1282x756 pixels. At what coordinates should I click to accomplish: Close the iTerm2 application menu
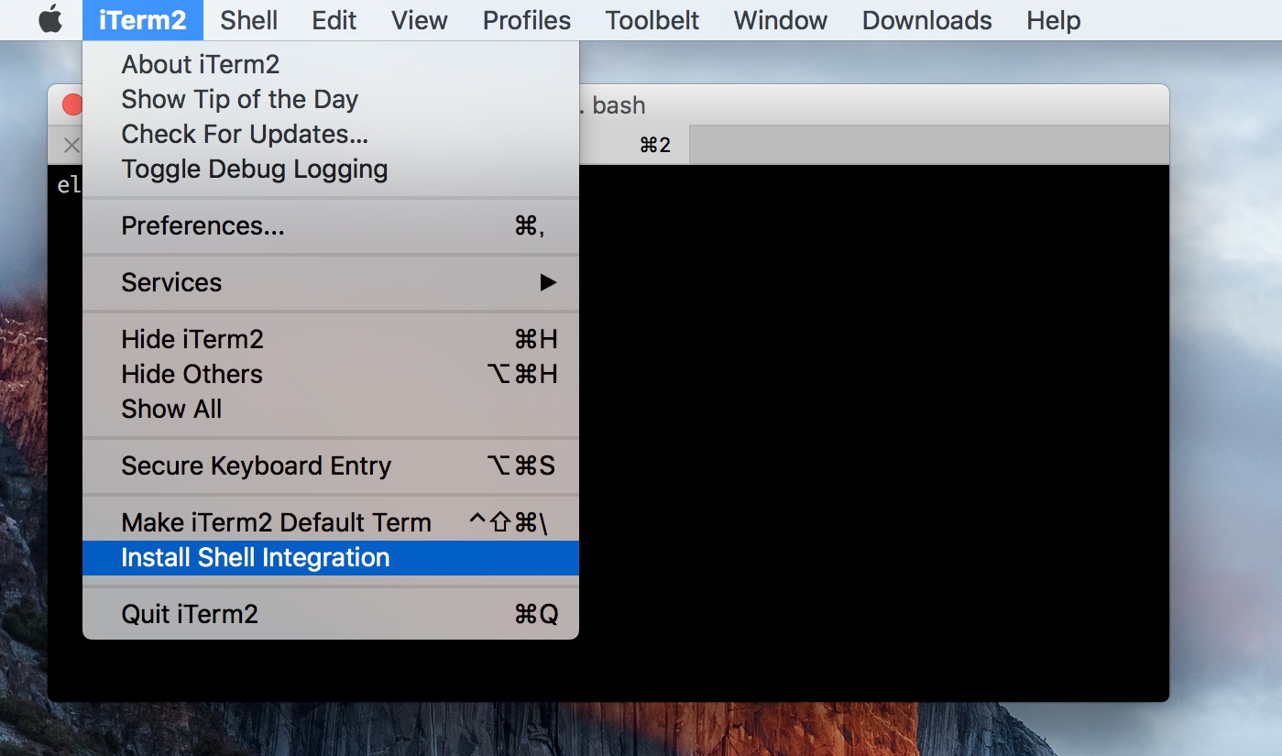142,20
